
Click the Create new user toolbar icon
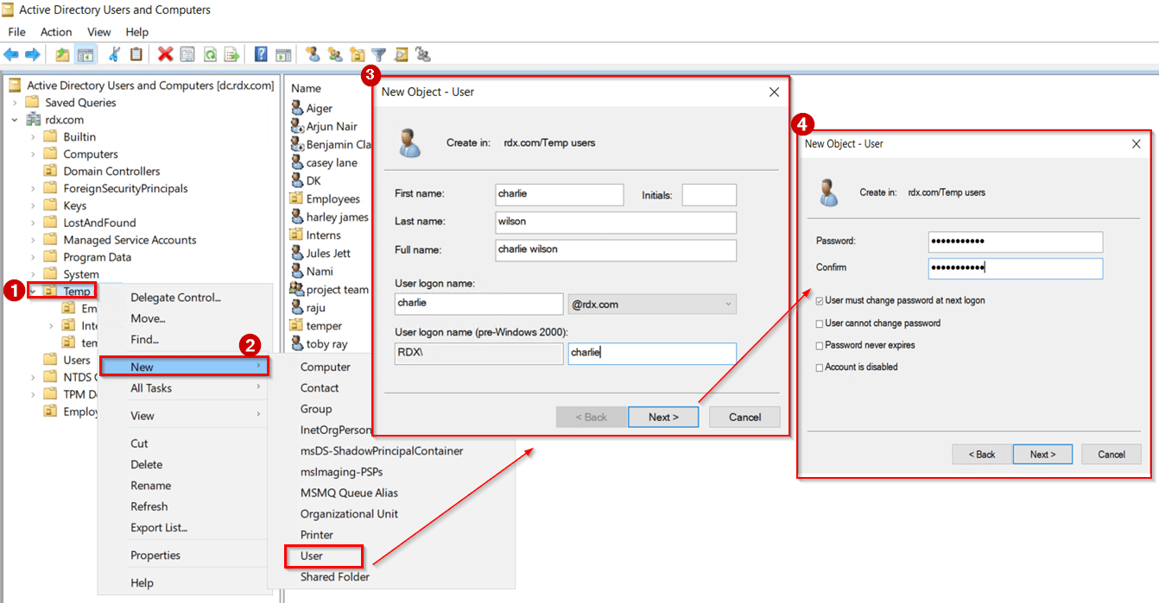[313, 53]
